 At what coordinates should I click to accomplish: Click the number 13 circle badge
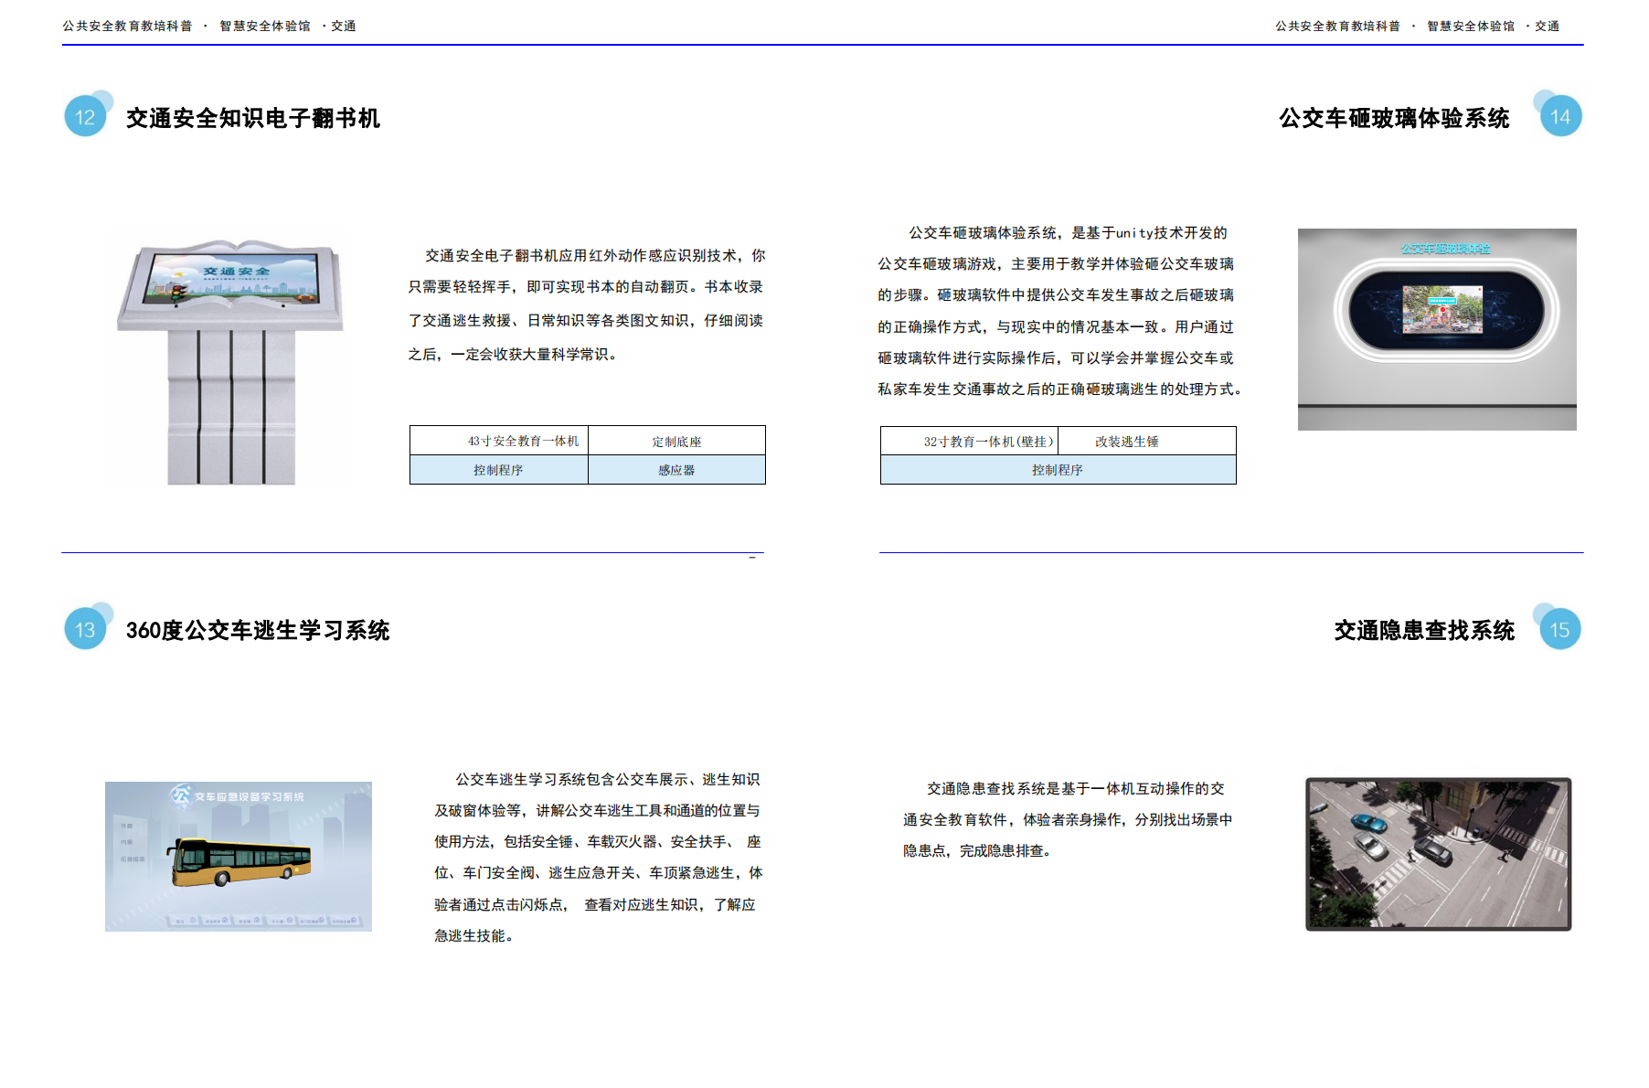[85, 629]
